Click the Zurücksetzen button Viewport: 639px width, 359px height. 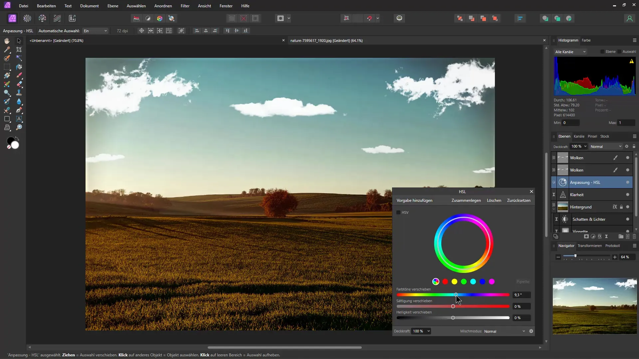tap(519, 200)
